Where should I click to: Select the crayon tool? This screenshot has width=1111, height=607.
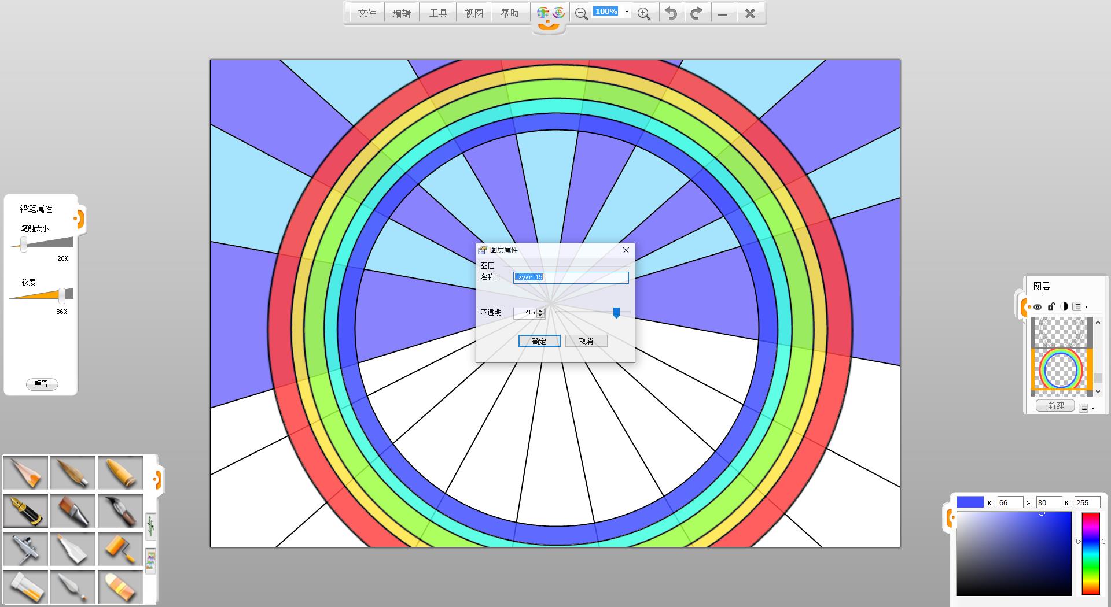tap(120, 472)
